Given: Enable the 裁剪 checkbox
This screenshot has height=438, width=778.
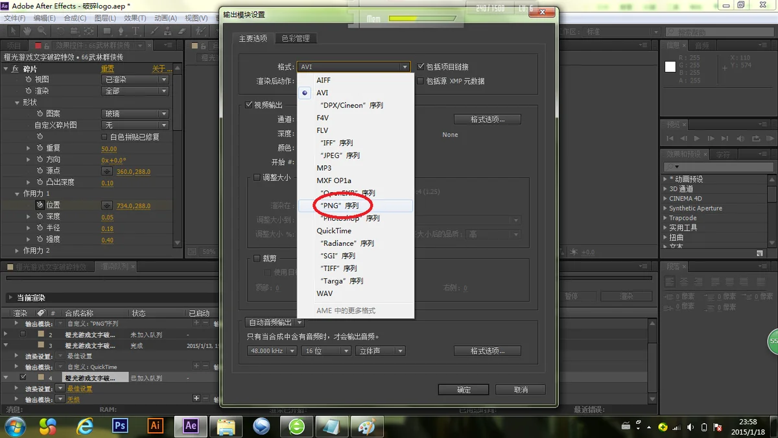Looking at the screenshot, I should click(x=257, y=258).
